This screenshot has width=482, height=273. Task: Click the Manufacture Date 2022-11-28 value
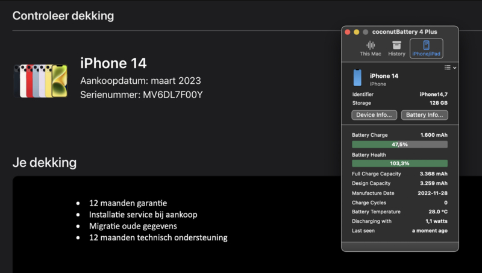tap(433, 193)
